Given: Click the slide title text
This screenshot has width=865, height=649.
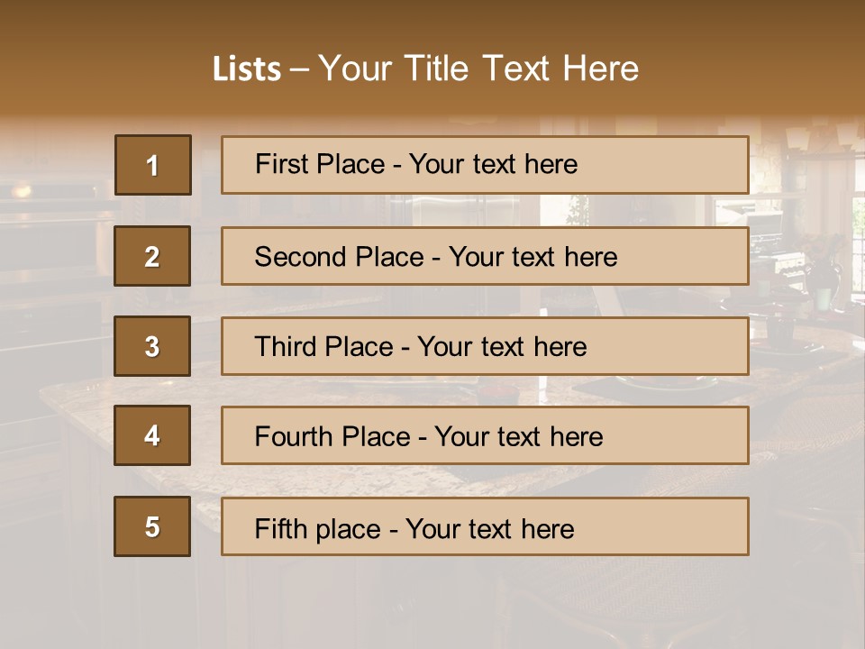Looking at the screenshot, I should [426, 69].
